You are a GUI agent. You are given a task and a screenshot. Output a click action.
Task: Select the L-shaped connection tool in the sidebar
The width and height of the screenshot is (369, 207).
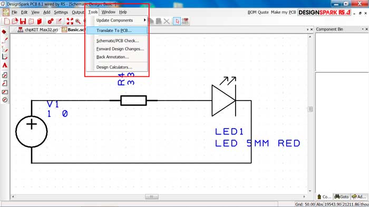point(5,57)
